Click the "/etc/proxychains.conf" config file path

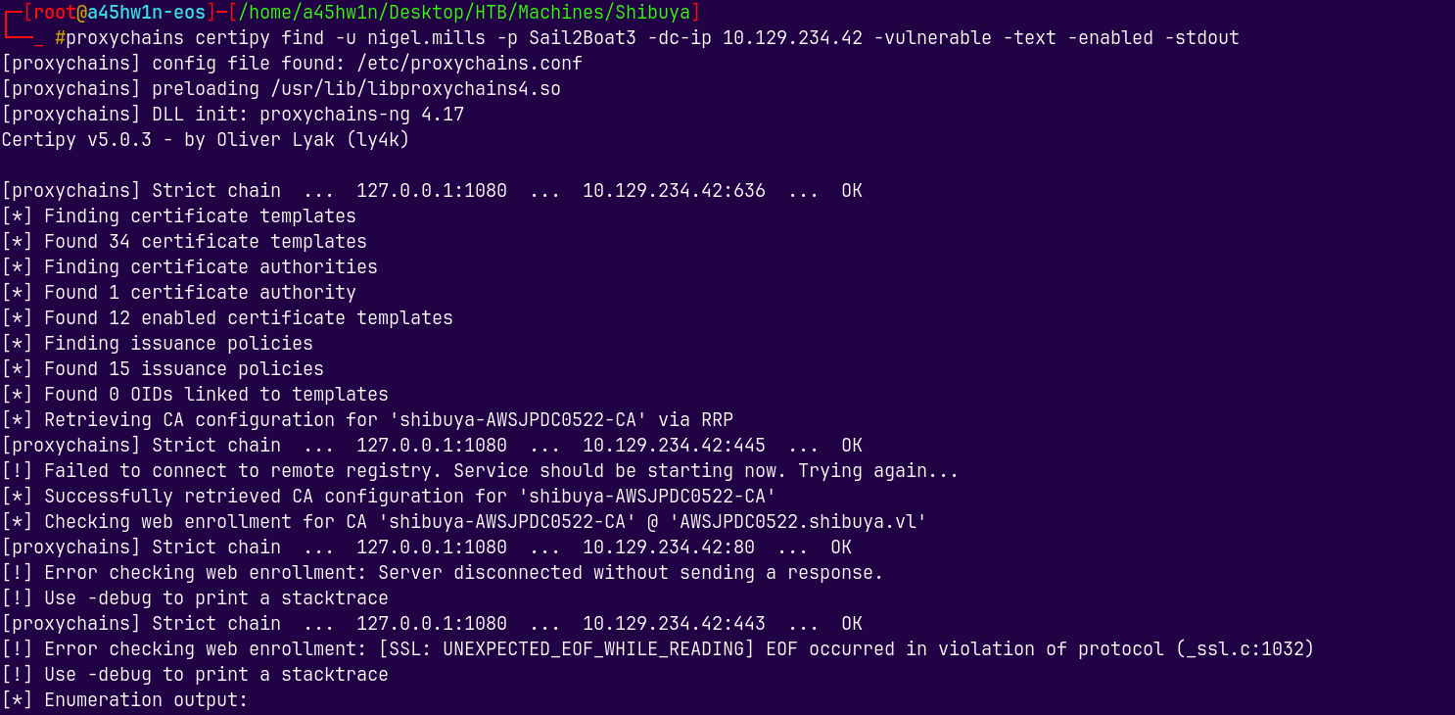pyautogui.click(x=469, y=64)
